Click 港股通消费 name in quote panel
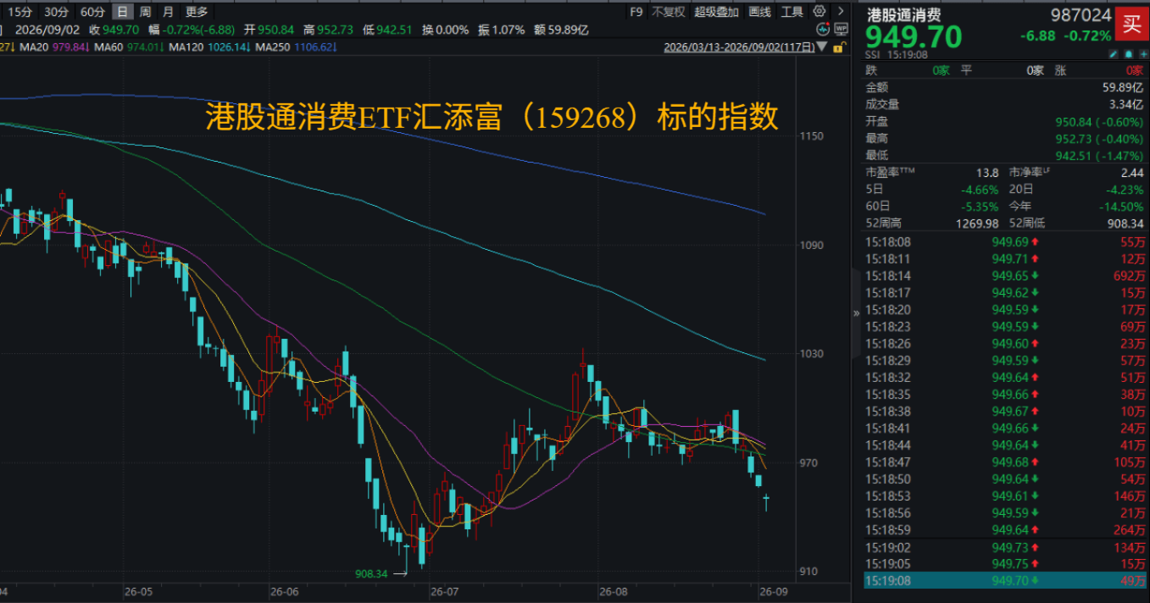Screen dimensions: 1150x603 pos(903,14)
